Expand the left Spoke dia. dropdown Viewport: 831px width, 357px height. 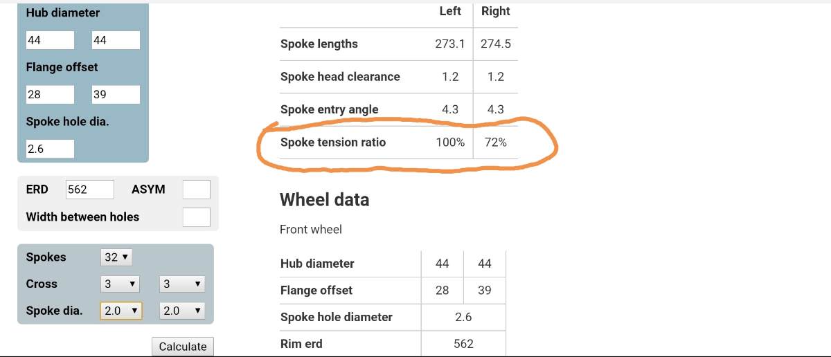[121, 311]
